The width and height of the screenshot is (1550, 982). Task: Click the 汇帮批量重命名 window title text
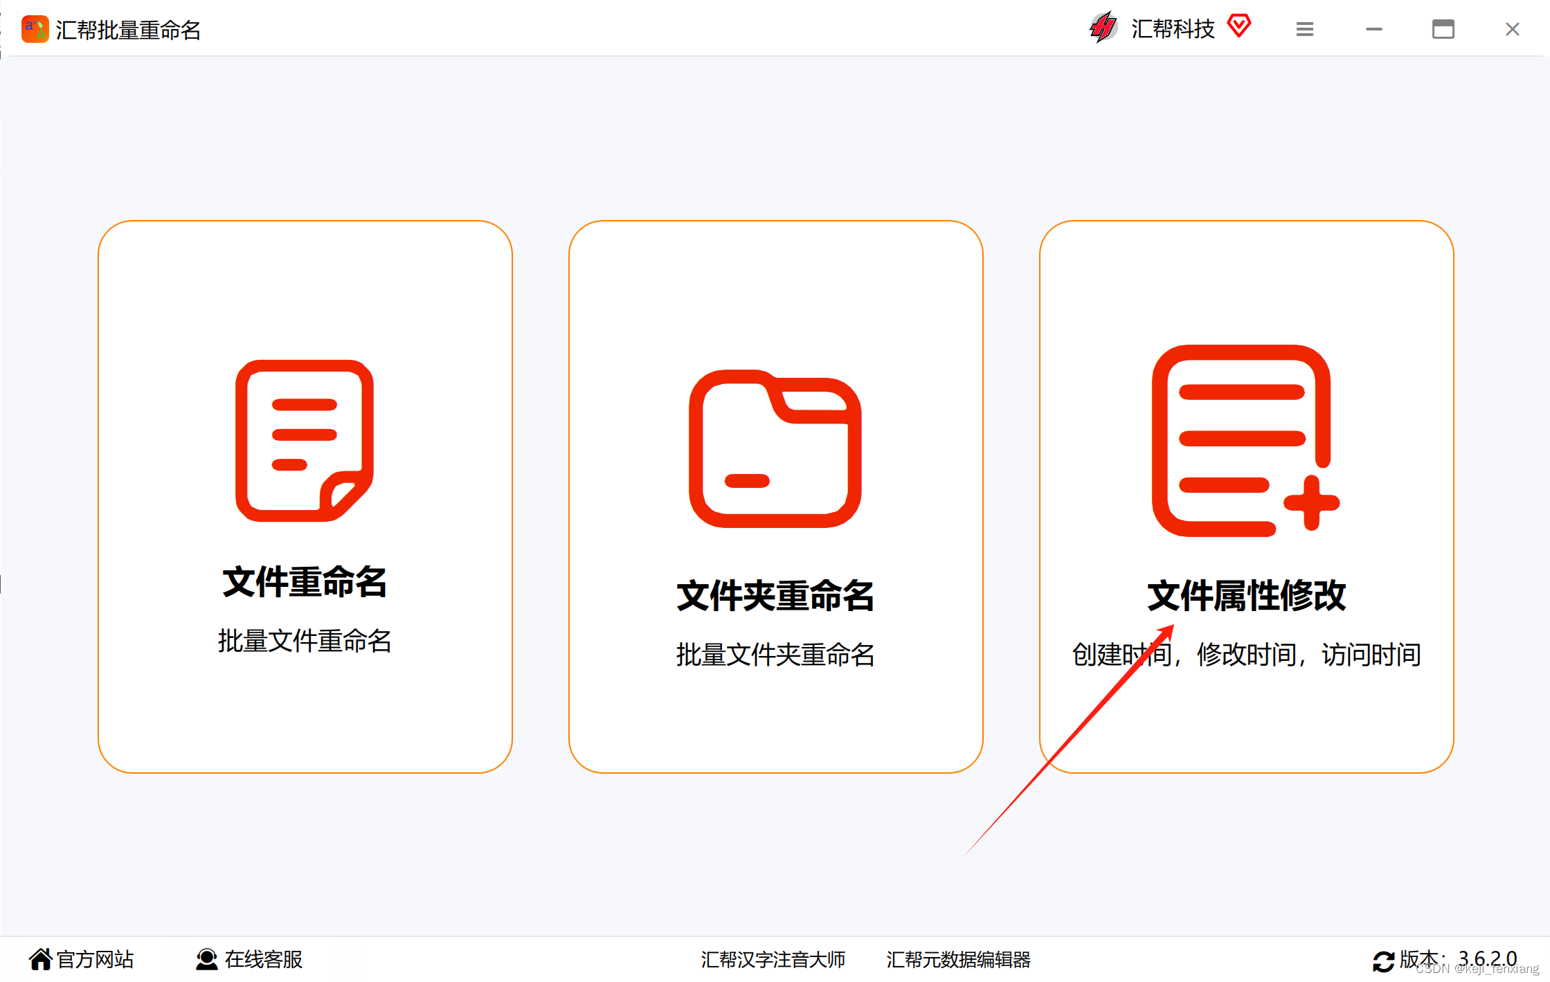[x=128, y=30]
